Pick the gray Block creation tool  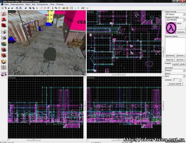(4, 38)
